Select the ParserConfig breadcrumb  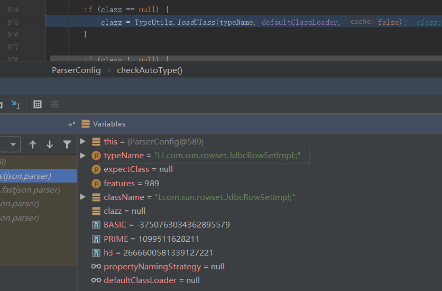76,70
